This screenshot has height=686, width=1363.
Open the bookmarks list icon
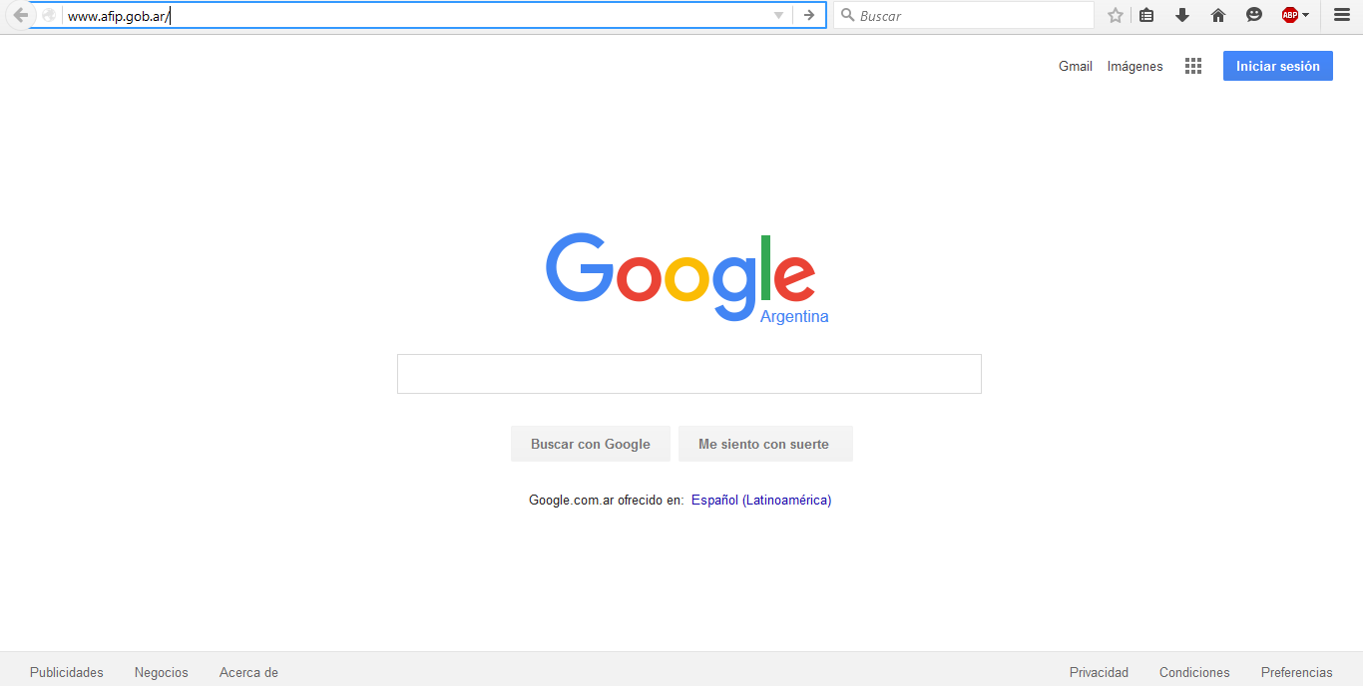click(x=1146, y=15)
